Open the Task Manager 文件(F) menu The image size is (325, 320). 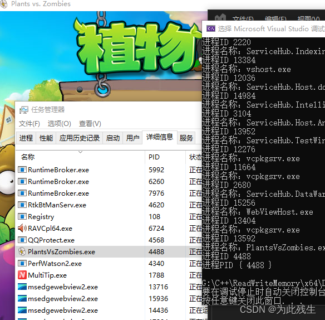tap(29, 124)
